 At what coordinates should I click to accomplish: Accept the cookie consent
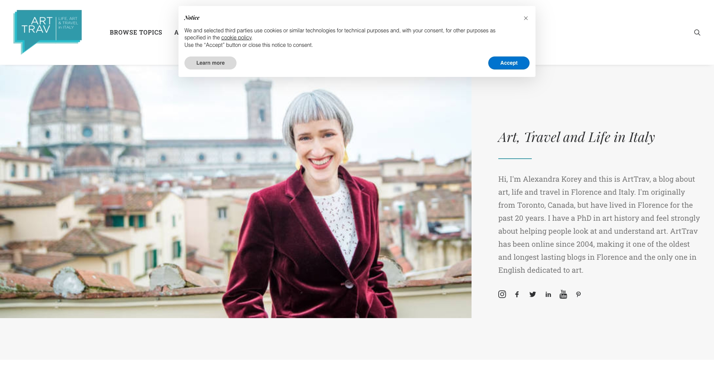click(508, 63)
